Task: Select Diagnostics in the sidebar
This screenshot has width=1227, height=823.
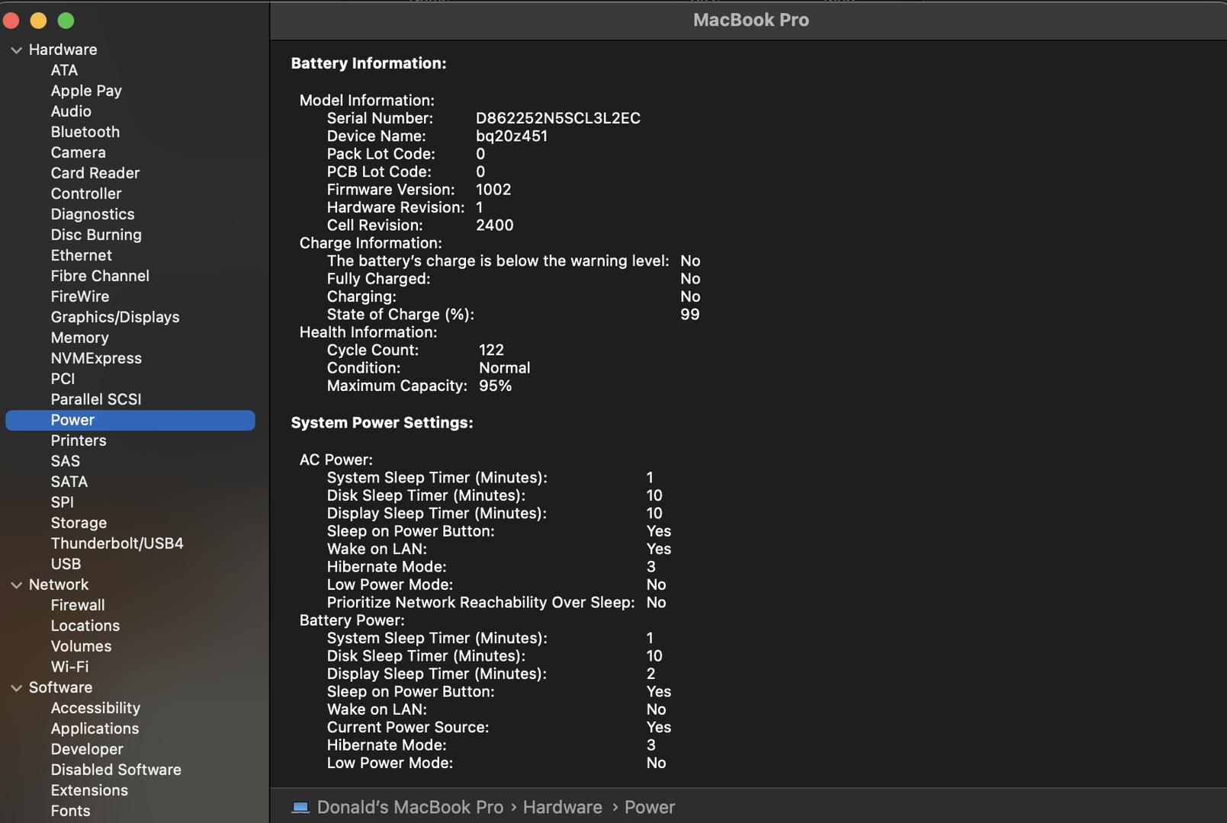Action: 92,214
